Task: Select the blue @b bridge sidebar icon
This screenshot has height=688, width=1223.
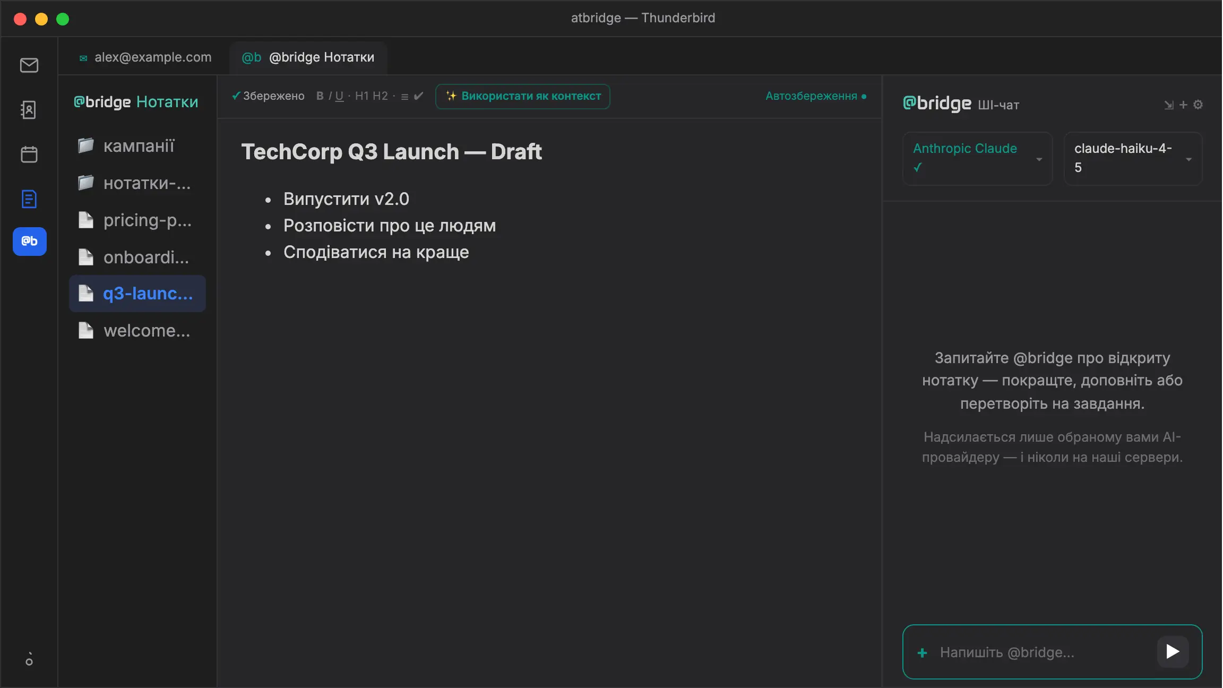Action: 30,242
